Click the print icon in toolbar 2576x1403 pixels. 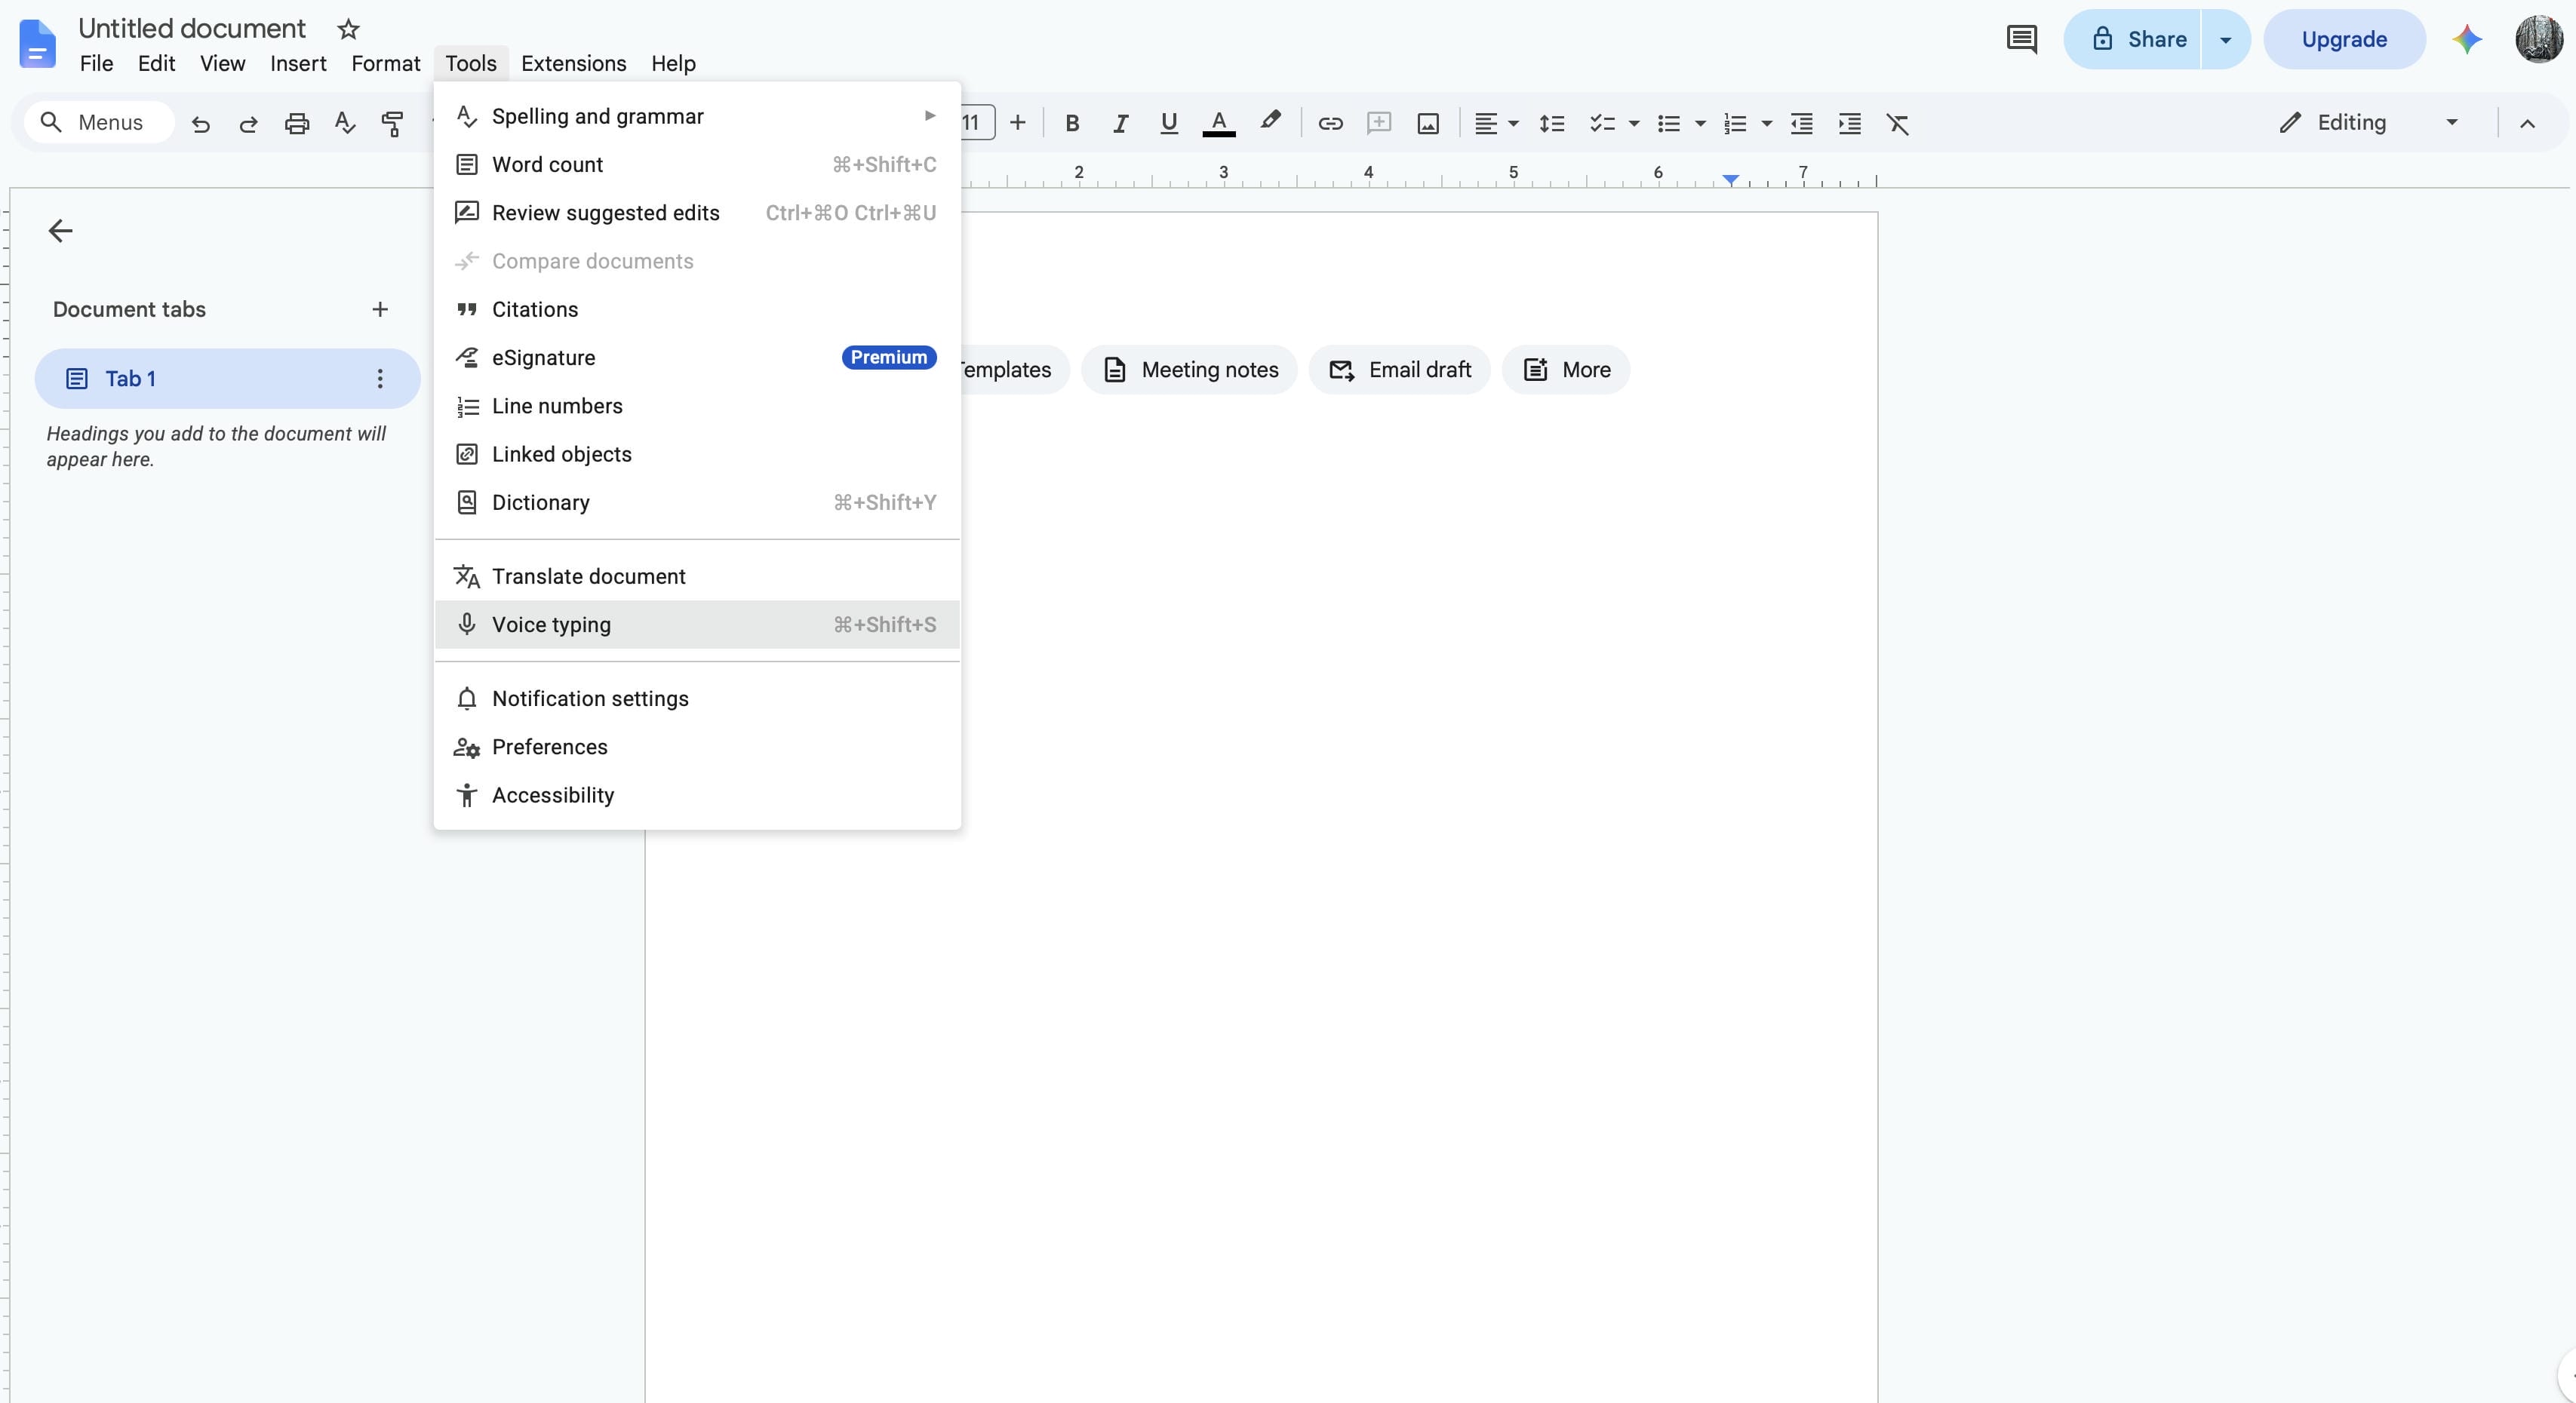[x=297, y=123]
